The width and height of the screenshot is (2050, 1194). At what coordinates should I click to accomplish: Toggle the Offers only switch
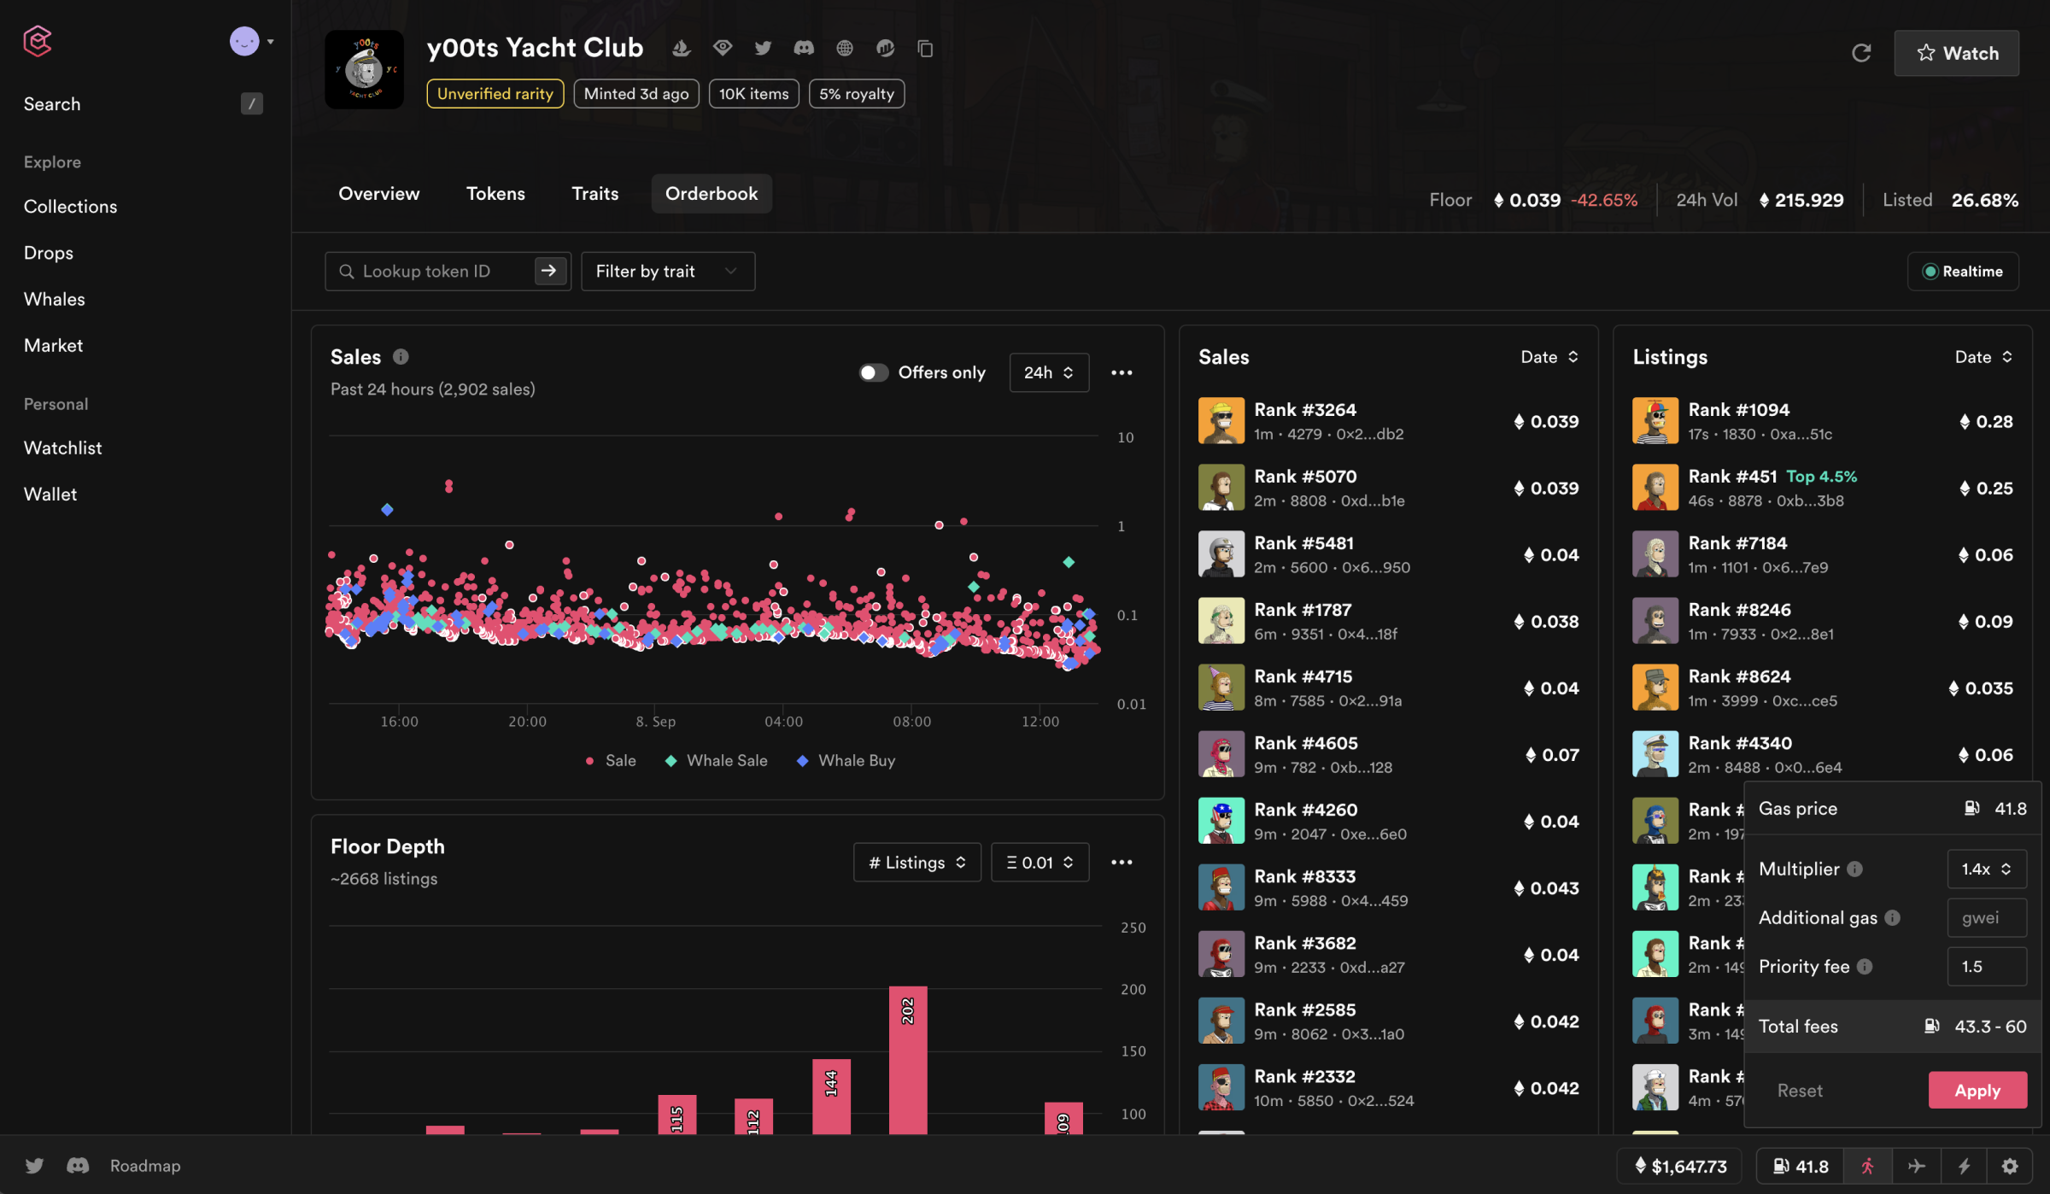pos(873,372)
